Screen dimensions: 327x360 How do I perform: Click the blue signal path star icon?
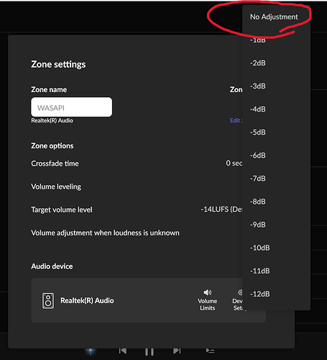(91, 351)
